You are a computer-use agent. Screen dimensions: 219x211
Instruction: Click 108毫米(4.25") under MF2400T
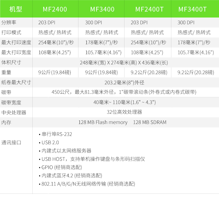click(x=147, y=52)
